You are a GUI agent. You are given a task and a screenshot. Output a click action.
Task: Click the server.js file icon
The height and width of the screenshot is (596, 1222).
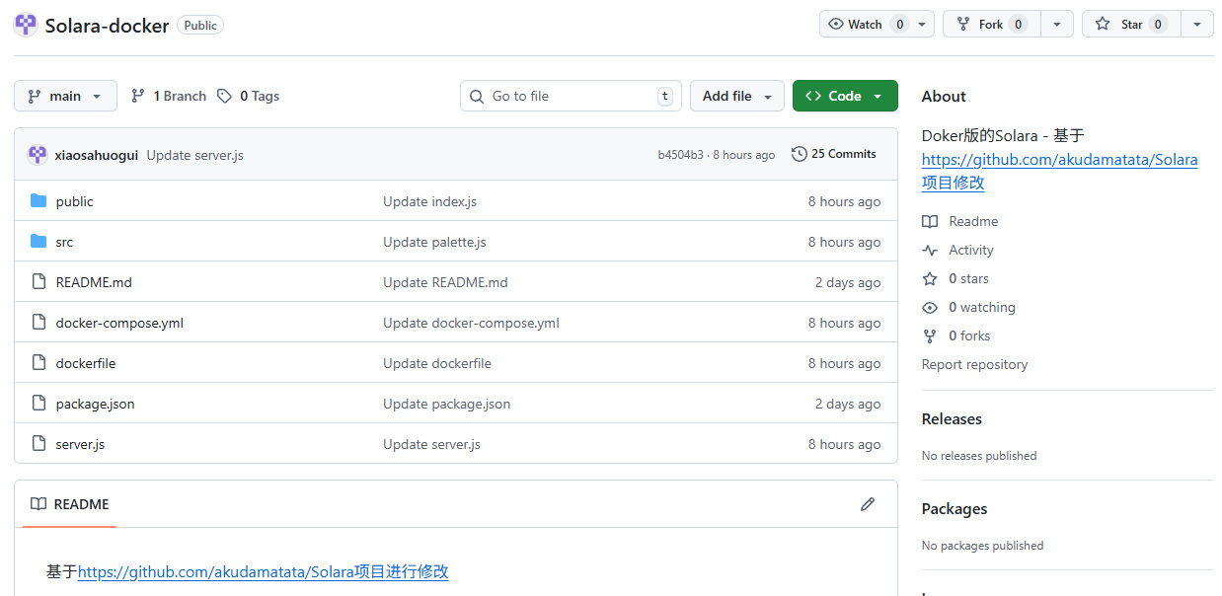pyautogui.click(x=38, y=444)
